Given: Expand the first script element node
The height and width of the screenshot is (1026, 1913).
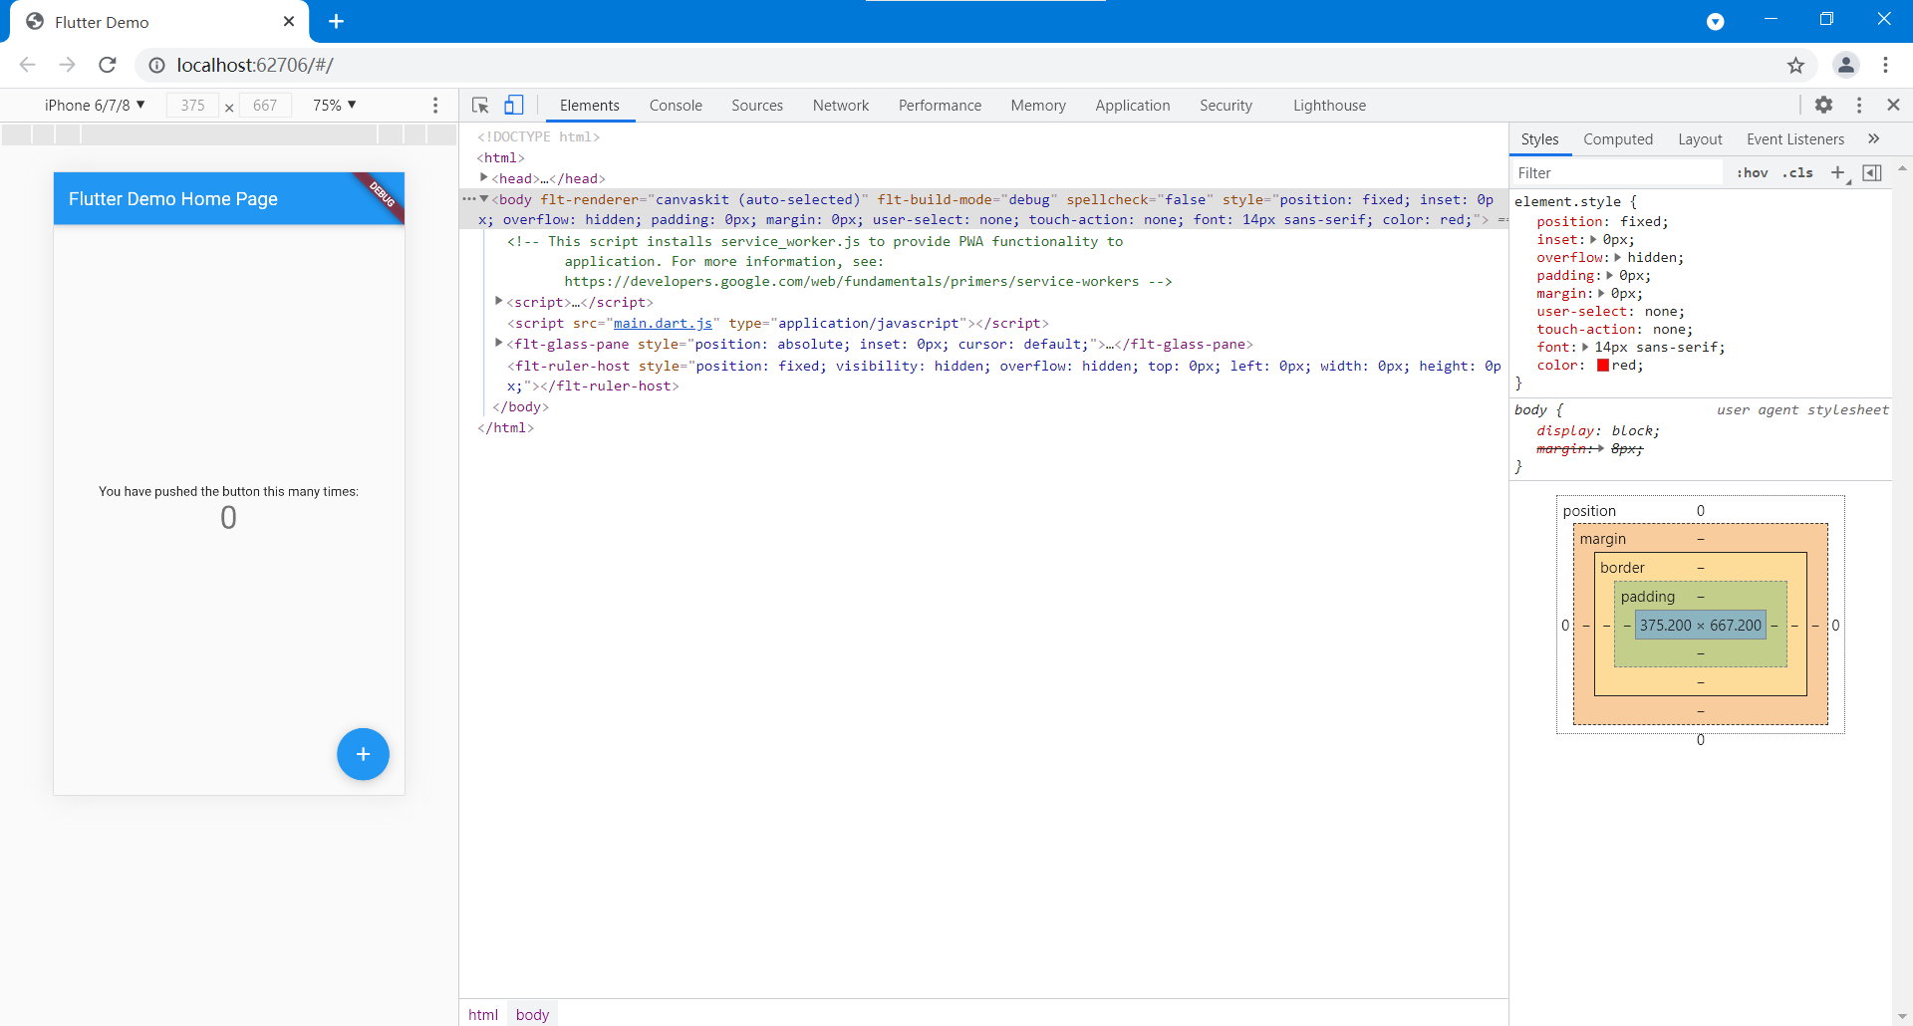Looking at the screenshot, I should coord(499,301).
